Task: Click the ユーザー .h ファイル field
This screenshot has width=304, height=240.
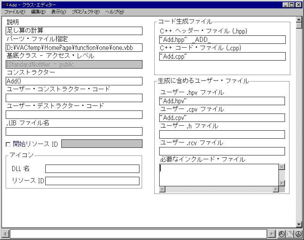Action: coord(222,134)
